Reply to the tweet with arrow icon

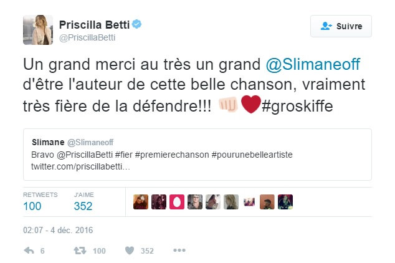pos(29,251)
